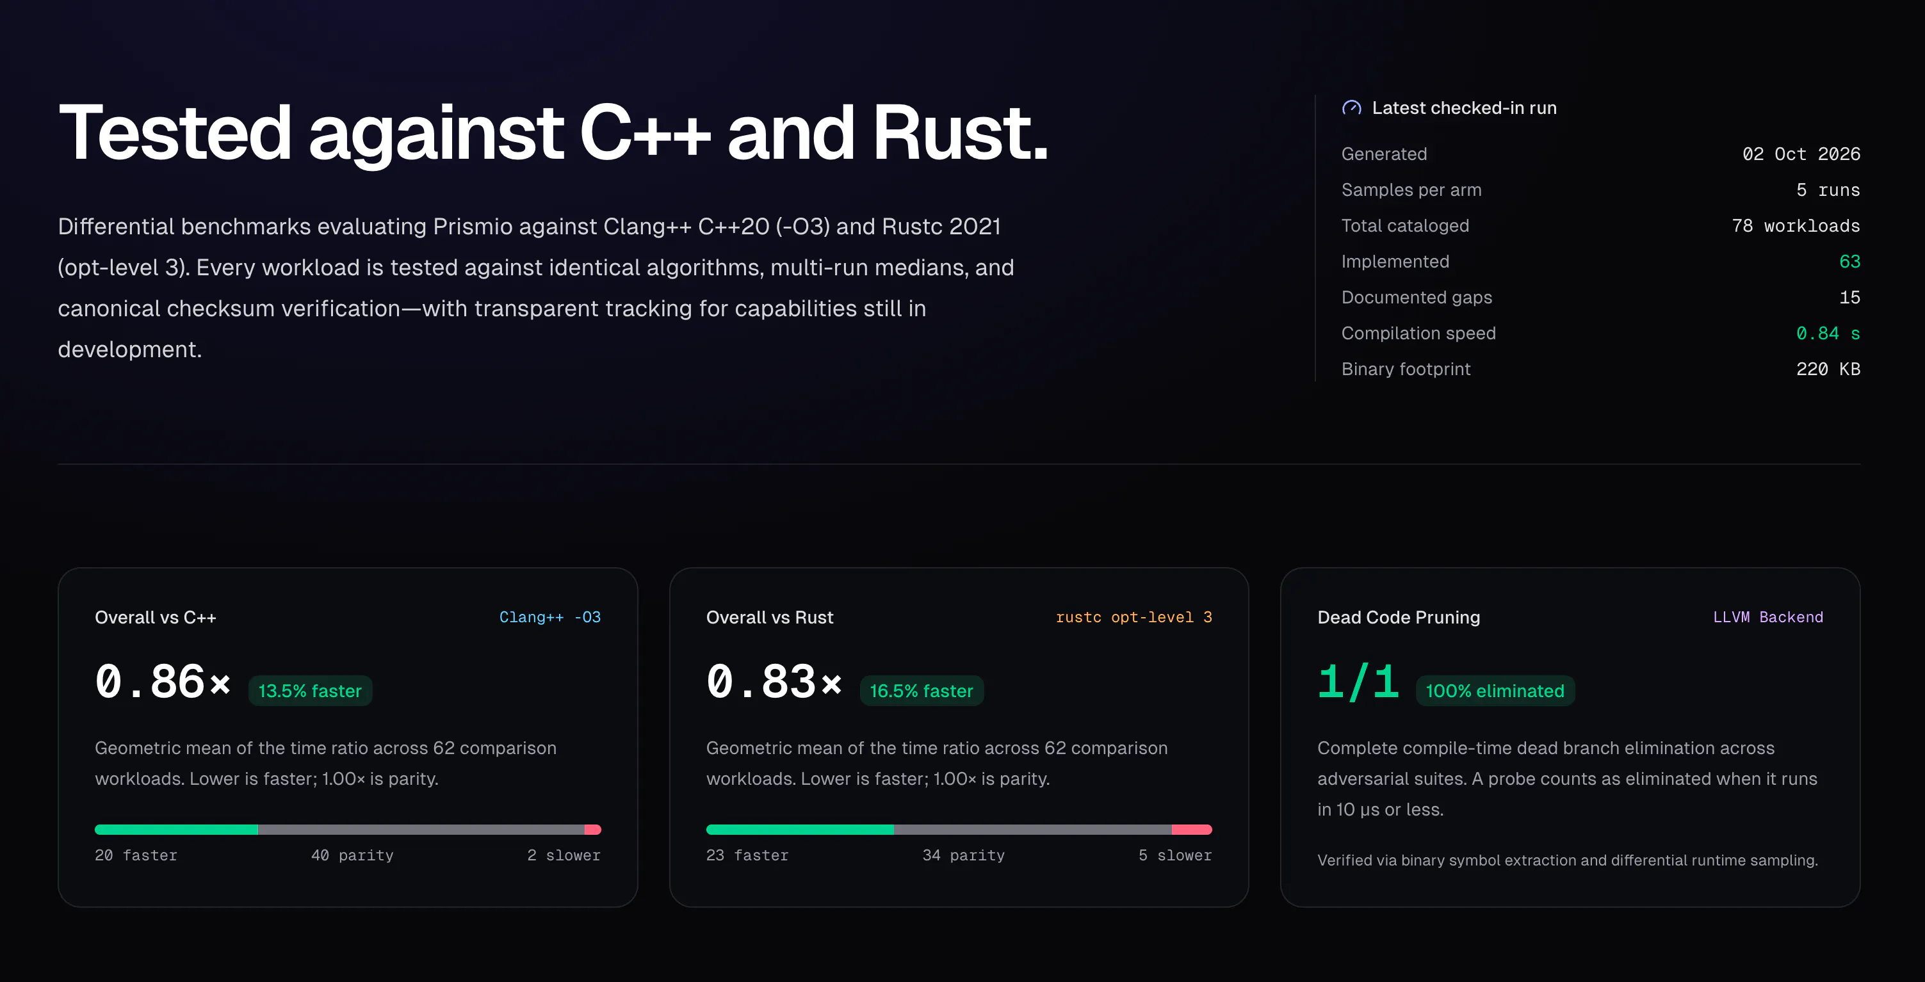Click the 'Samples per arm' label
Image resolution: width=1925 pixels, height=982 pixels.
click(1411, 189)
